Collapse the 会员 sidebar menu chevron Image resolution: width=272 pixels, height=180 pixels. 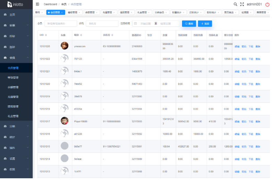pyautogui.click(x=28, y=57)
